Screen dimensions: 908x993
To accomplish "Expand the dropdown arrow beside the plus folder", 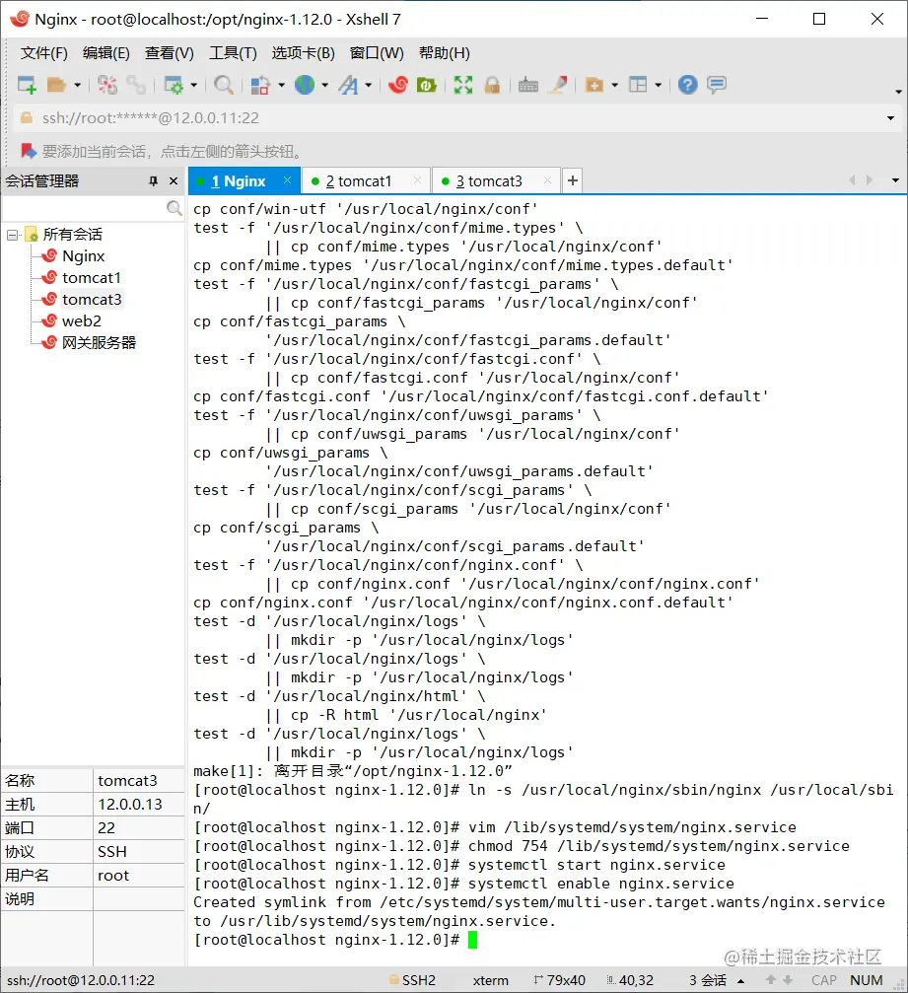I will click(x=614, y=85).
